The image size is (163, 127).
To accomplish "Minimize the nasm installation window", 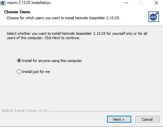I will [x=126, y=3].
